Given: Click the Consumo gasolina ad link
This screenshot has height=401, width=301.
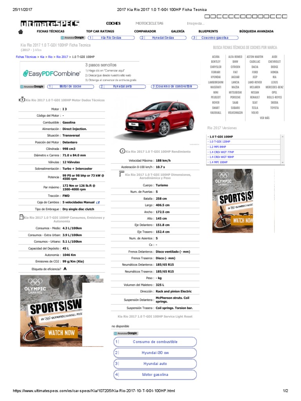Looking at the screenshot, I should pos(215,38).
